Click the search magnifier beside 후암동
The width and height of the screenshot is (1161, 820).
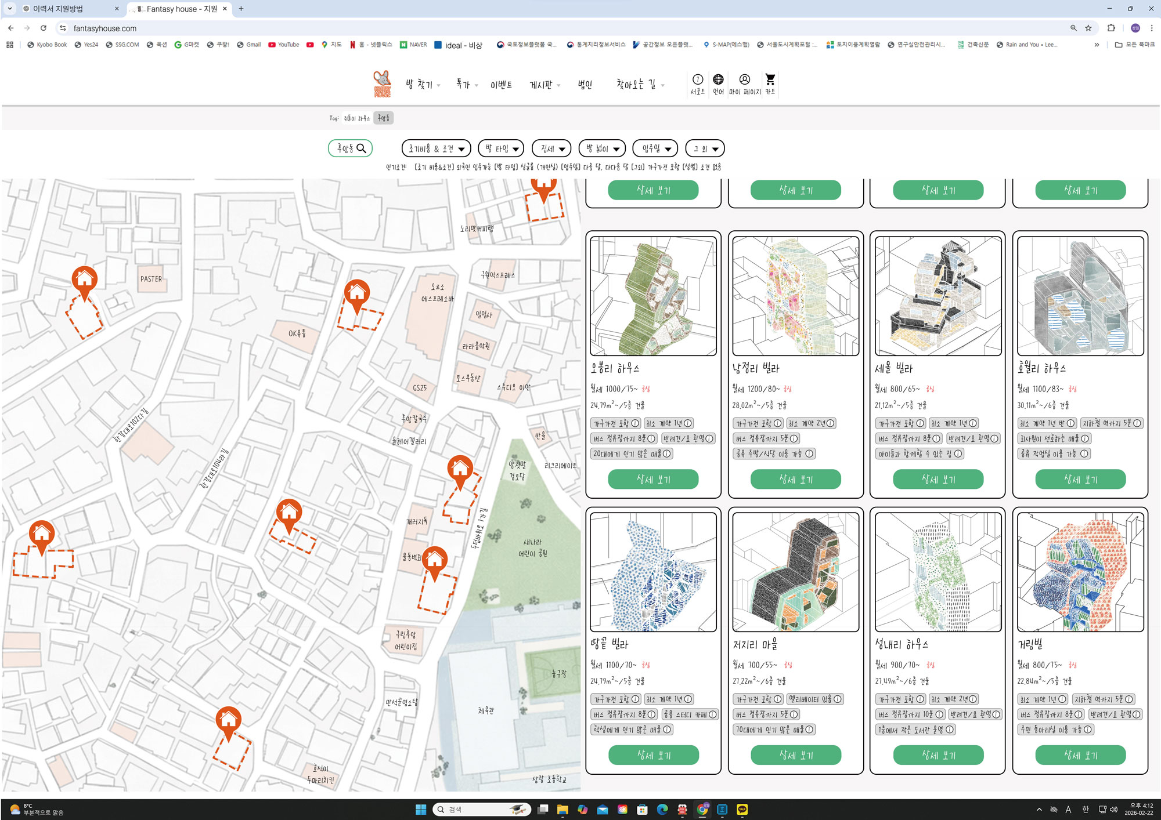pos(362,148)
